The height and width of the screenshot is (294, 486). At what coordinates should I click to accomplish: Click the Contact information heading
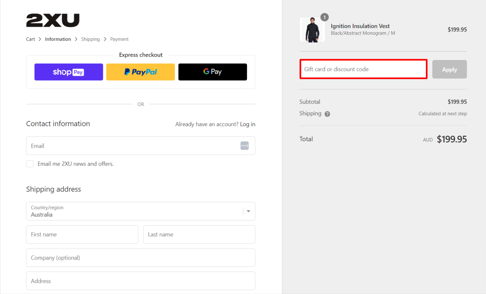tap(58, 124)
